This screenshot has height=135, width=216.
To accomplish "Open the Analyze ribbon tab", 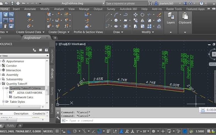I will tap(59, 9).
